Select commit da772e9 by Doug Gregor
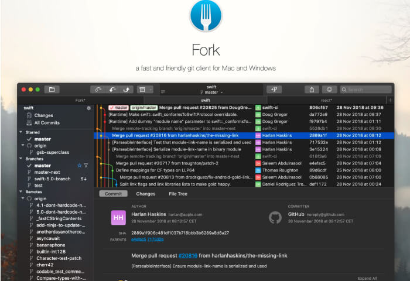The height and width of the screenshot is (281, 410). tap(244, 115)
